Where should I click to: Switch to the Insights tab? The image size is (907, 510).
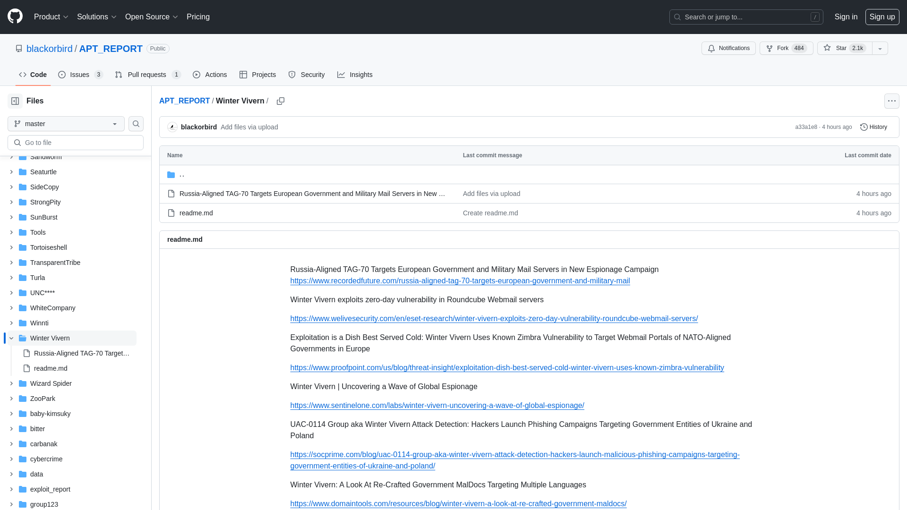[x=355, y=75]
